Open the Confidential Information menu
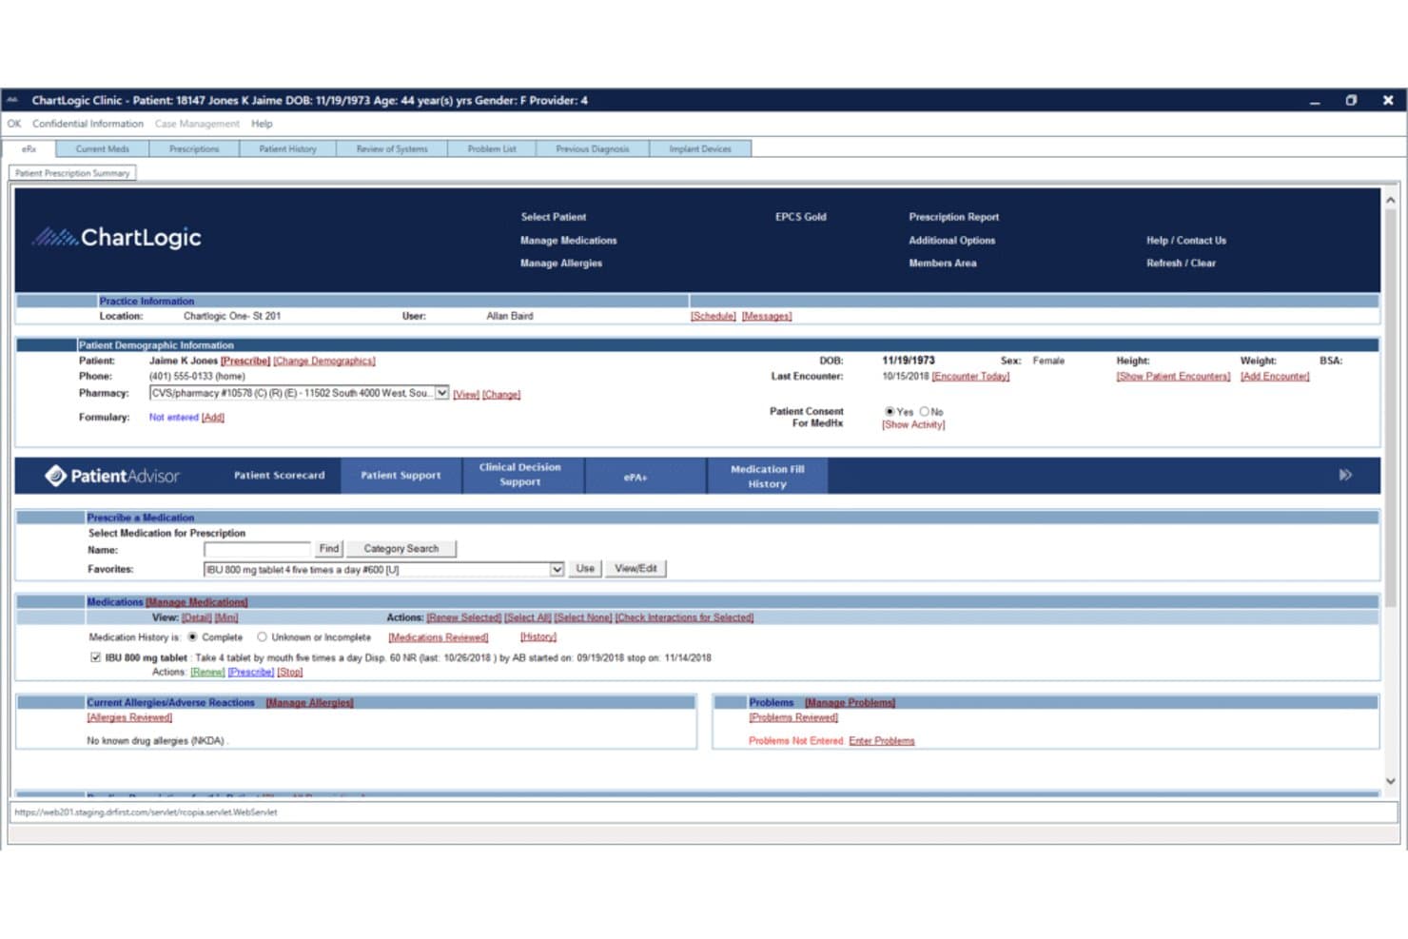Screen dimensions: 1408x939 point(88,124)
